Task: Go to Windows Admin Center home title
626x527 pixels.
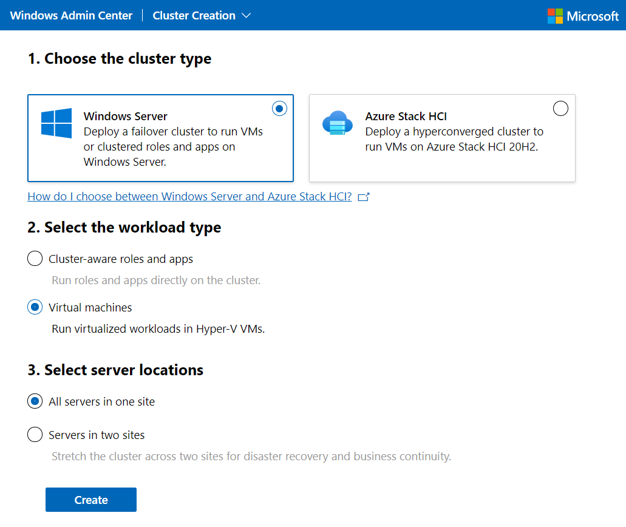Action: (71, 16)
